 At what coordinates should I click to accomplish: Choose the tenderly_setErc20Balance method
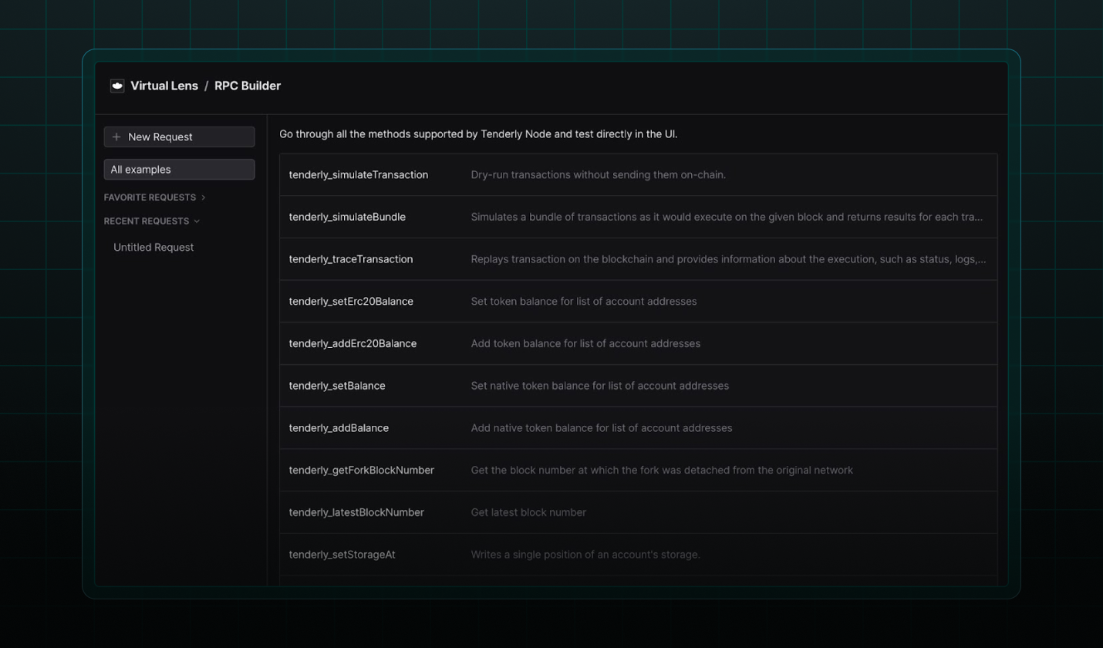[x=351, y=302]
